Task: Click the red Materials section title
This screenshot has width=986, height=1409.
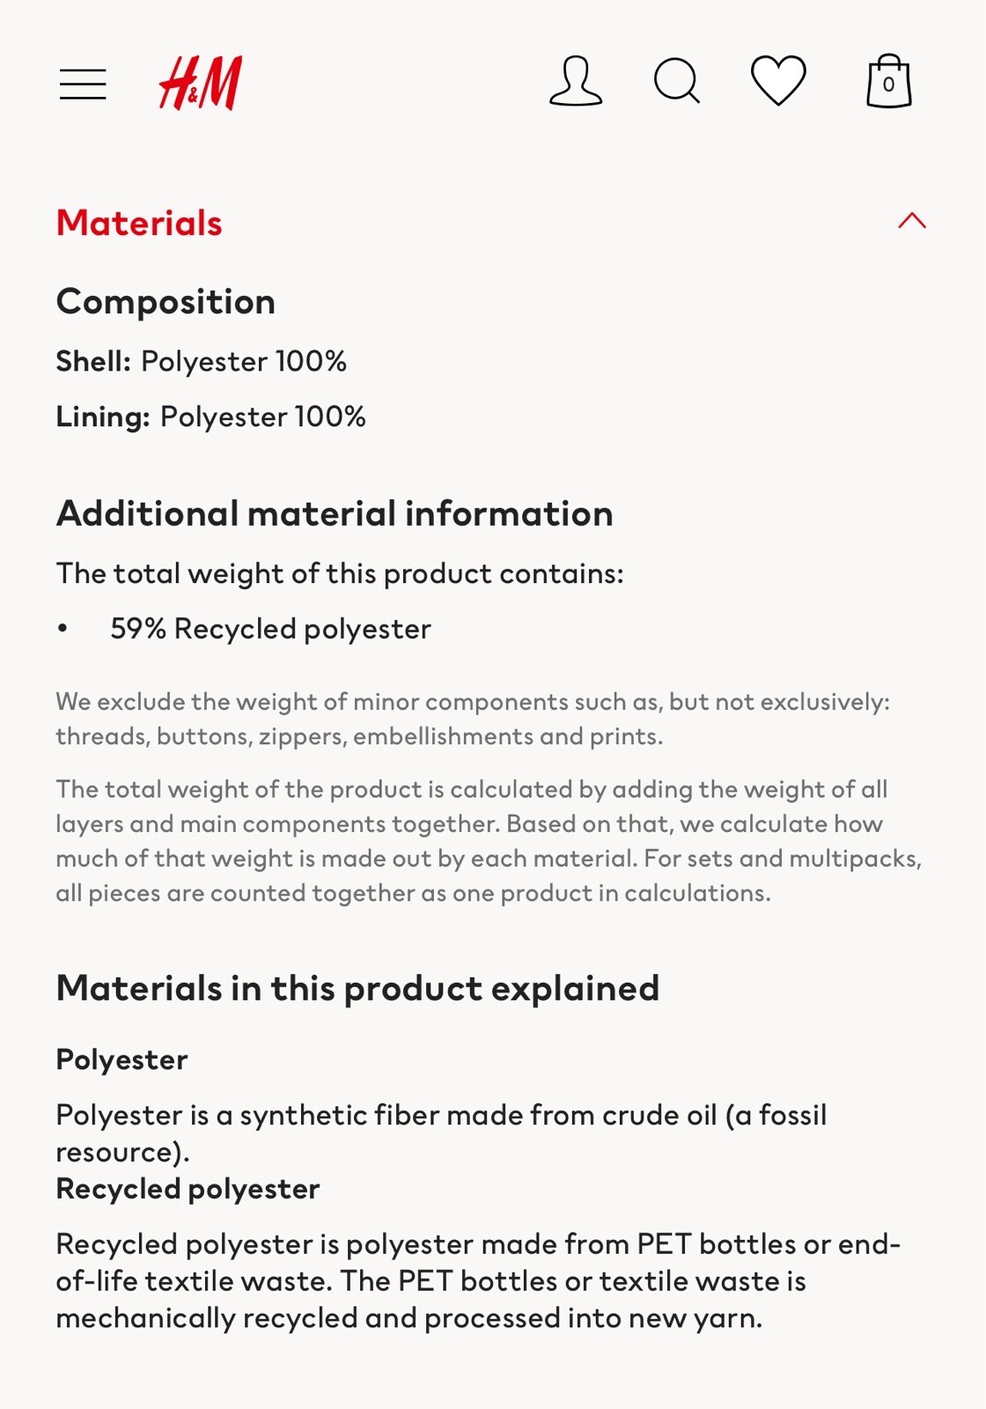Action: 139,223
